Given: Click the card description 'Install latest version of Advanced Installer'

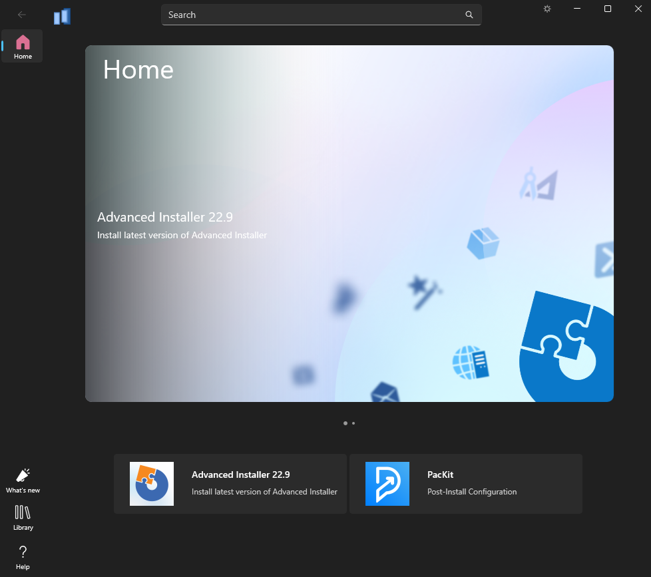Looking at the screenshot, I should click(x=264, y=492).
